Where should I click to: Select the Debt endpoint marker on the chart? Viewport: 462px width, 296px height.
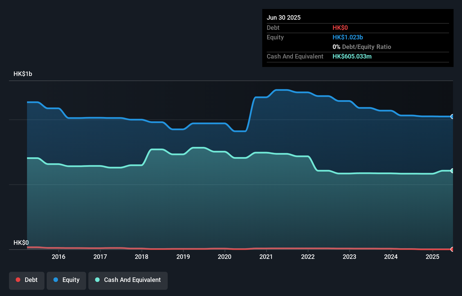(452, 249)
